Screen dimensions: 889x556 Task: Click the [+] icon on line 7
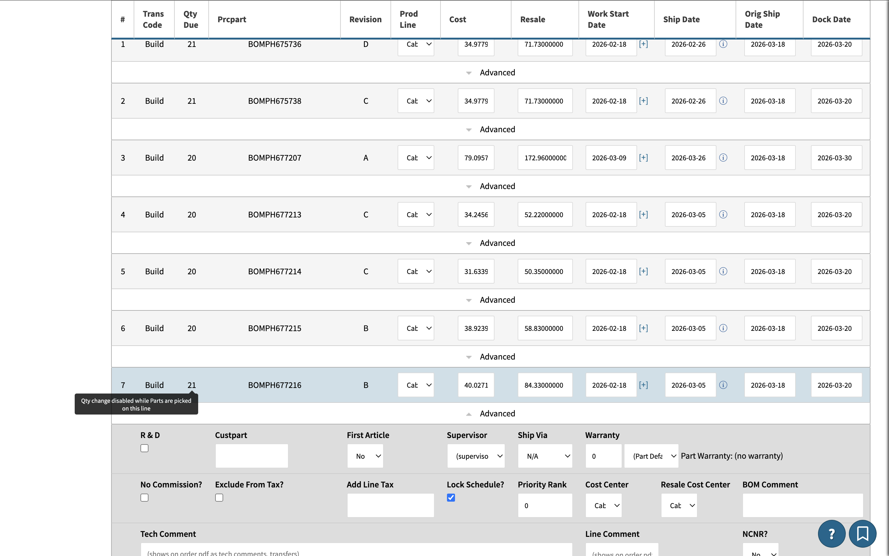coord(643,385)
